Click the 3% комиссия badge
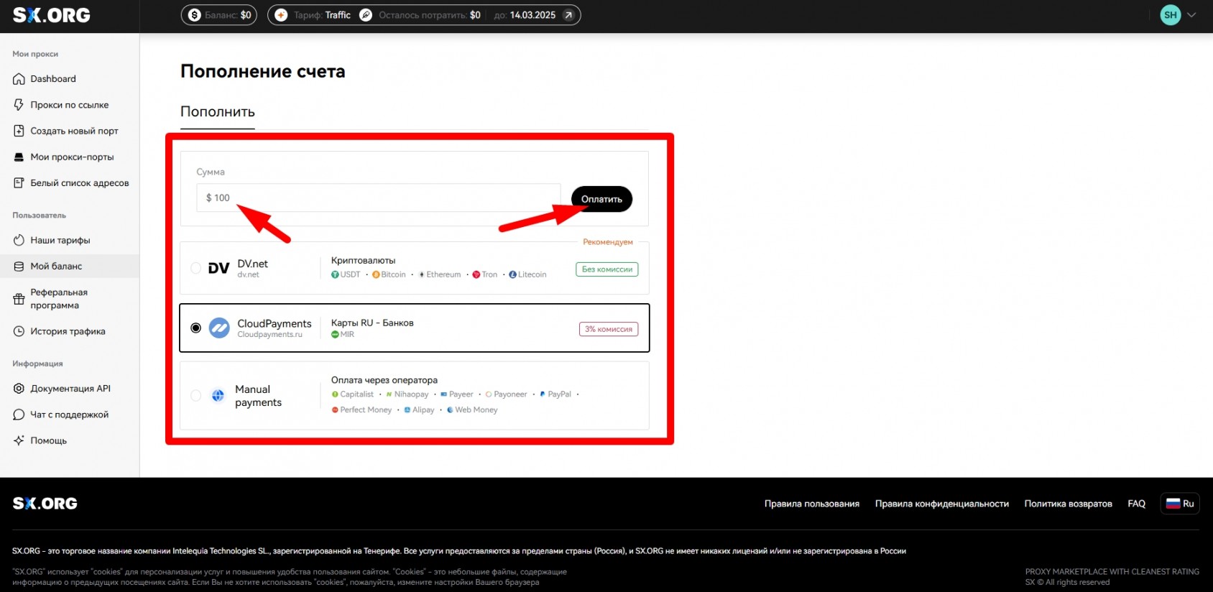The width and height of the screenshot is (1213, 592). [609, 329]
